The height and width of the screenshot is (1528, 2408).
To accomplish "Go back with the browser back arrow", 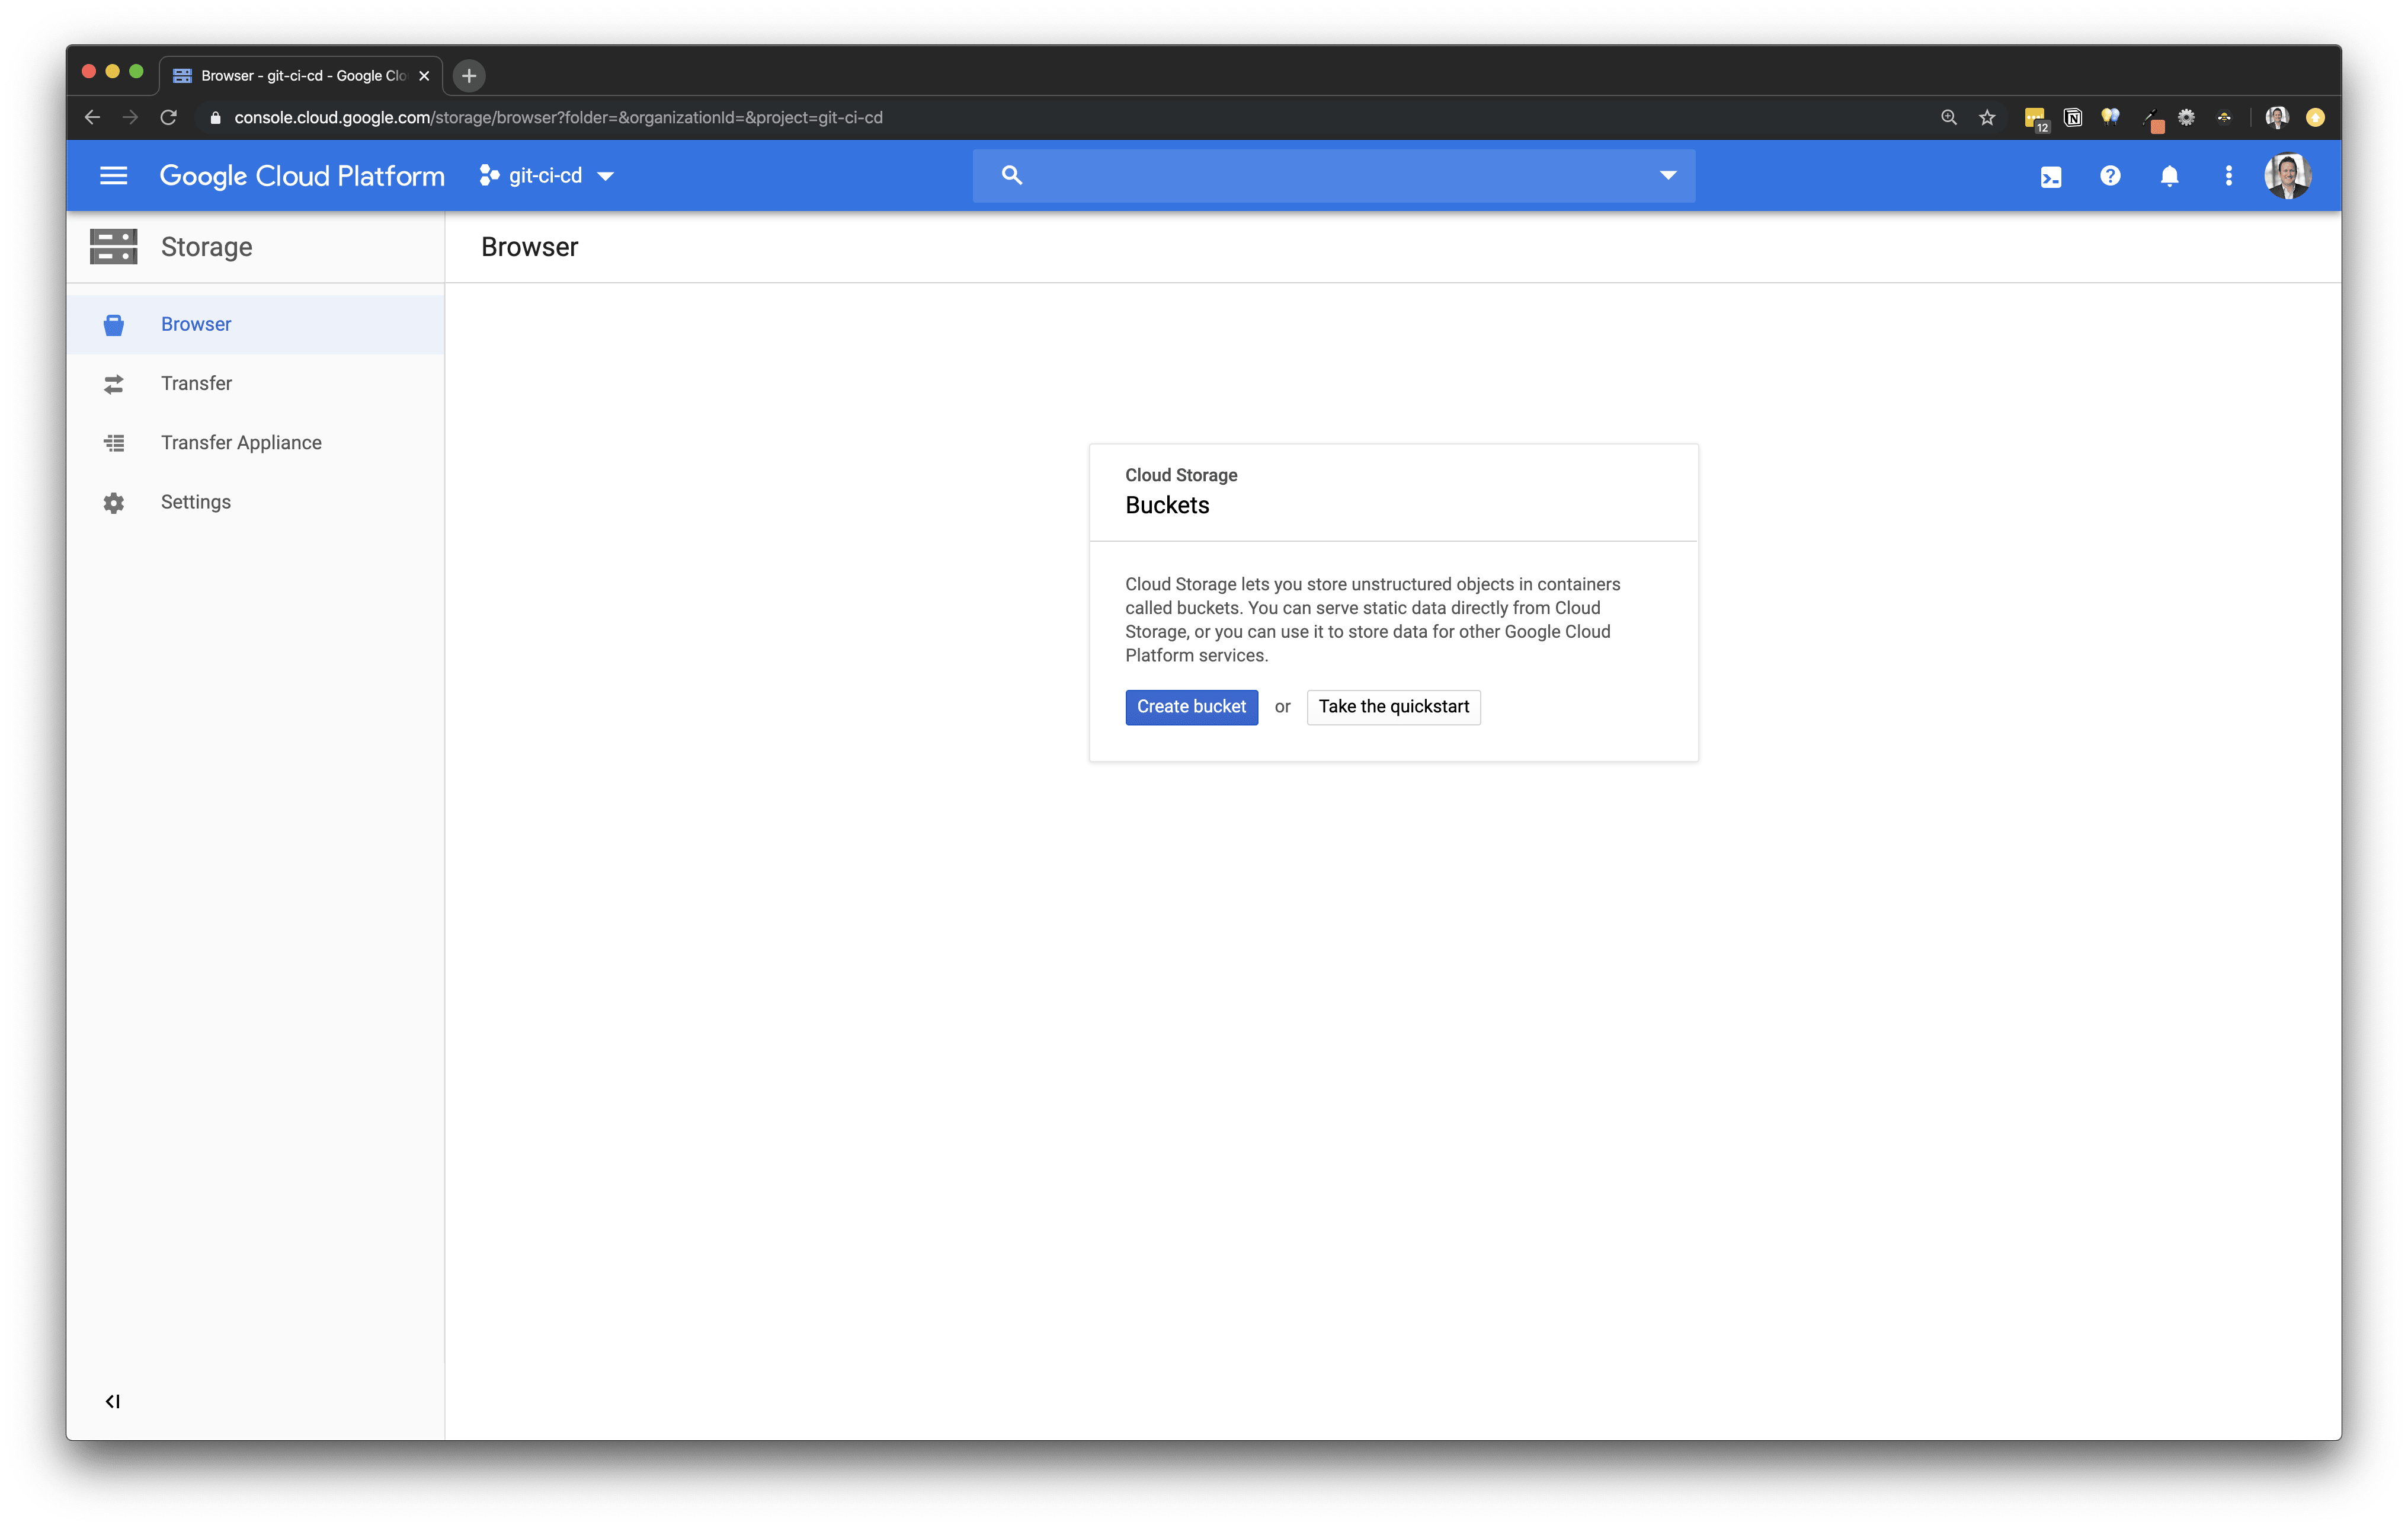I will (x=92, y=117).
